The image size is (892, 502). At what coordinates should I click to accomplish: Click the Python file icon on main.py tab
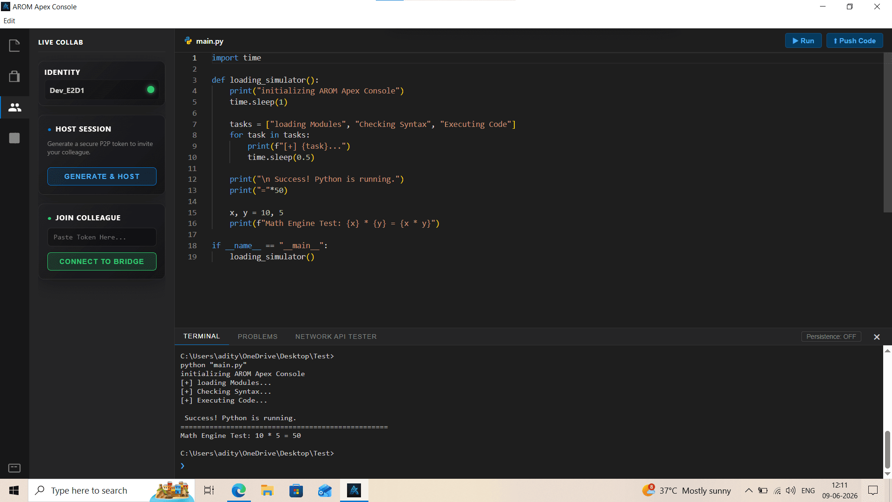(188, 41)
